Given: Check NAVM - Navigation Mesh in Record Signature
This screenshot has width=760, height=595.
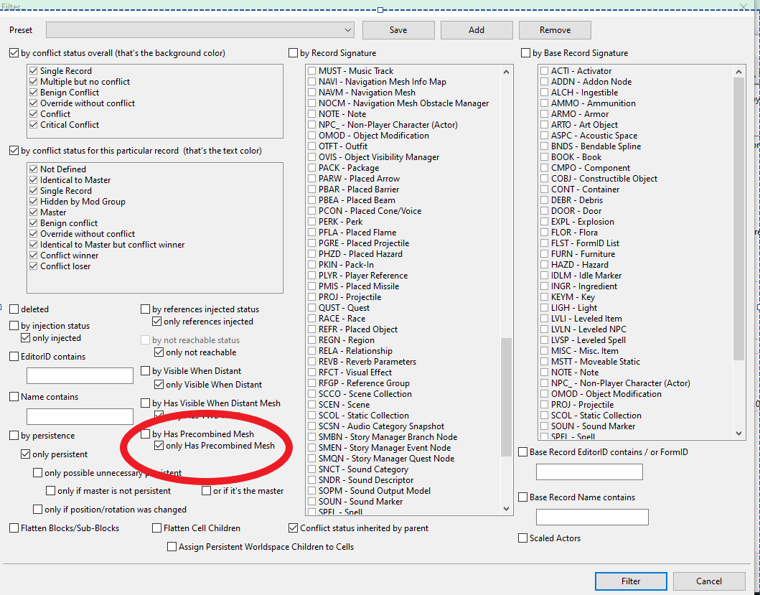Looking at the screenshot, I should point(312,92).
